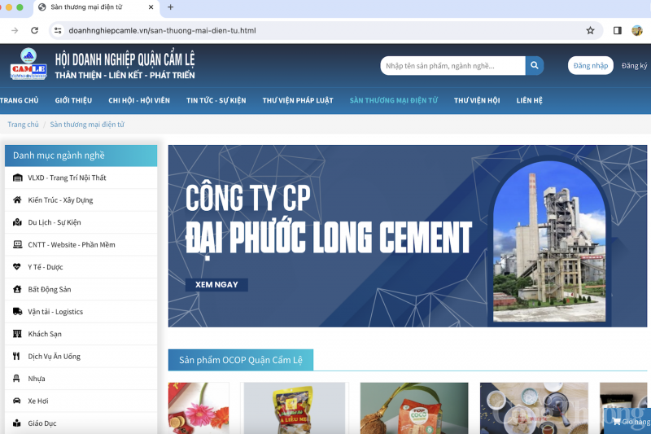Reload the page using refresh icon

pyautogui.click(x=34, y=30)
